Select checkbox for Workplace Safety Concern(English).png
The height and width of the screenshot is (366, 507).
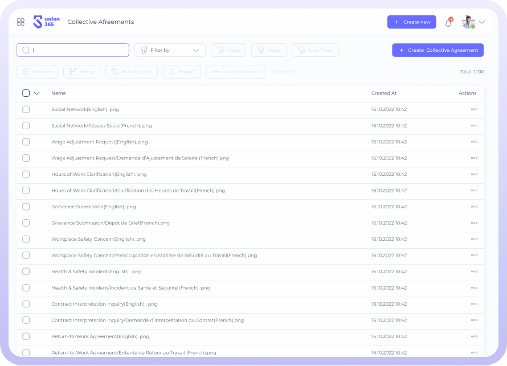pos(26,239)
